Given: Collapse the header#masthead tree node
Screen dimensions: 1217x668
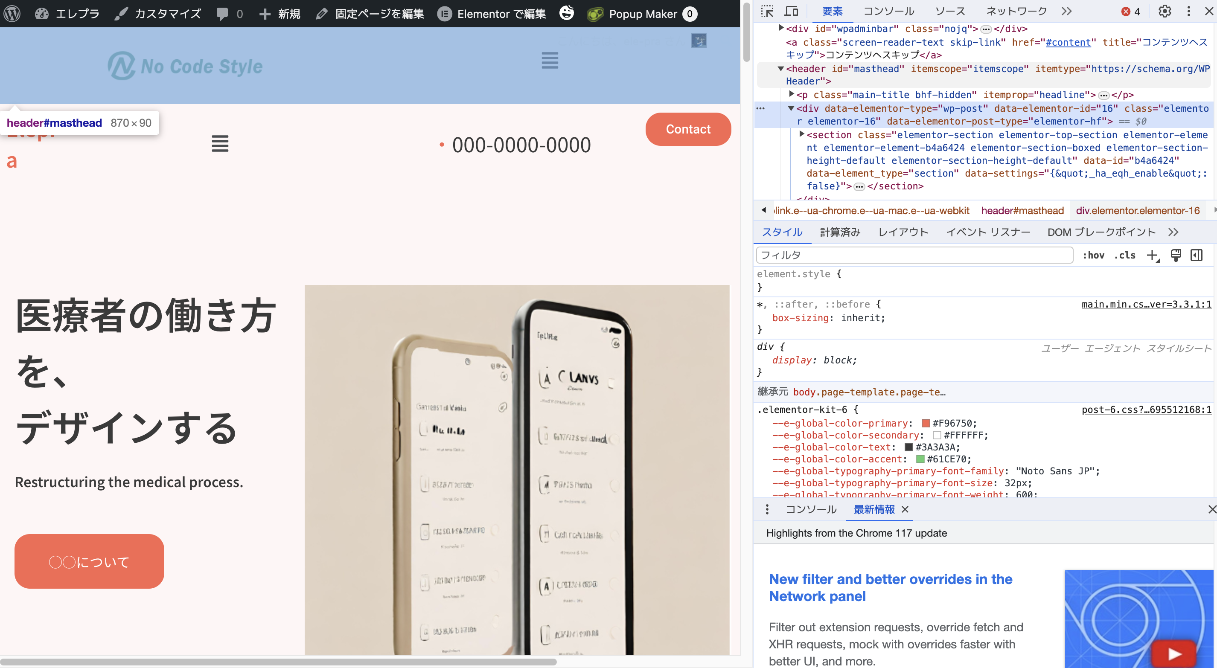Looking at the screenshot, I should pyautogui.click(x=781, y=69).
